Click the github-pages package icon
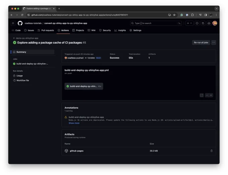 (x=66, y=151)
